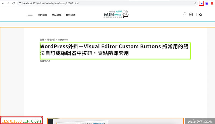
Task: Open the blue C extension icon
Action: [x=207, y=3]
